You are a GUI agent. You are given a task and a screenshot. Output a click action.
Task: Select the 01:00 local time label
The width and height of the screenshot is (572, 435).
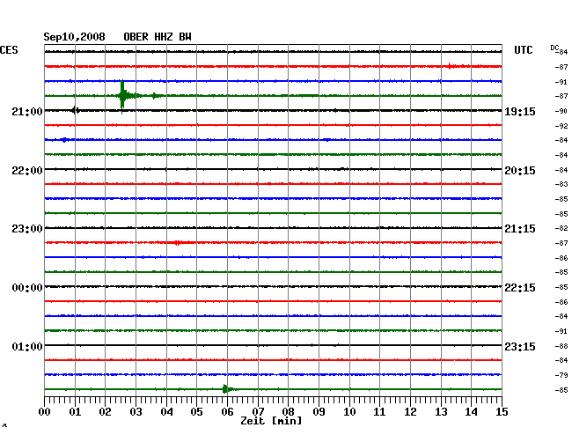coord(27,346)
